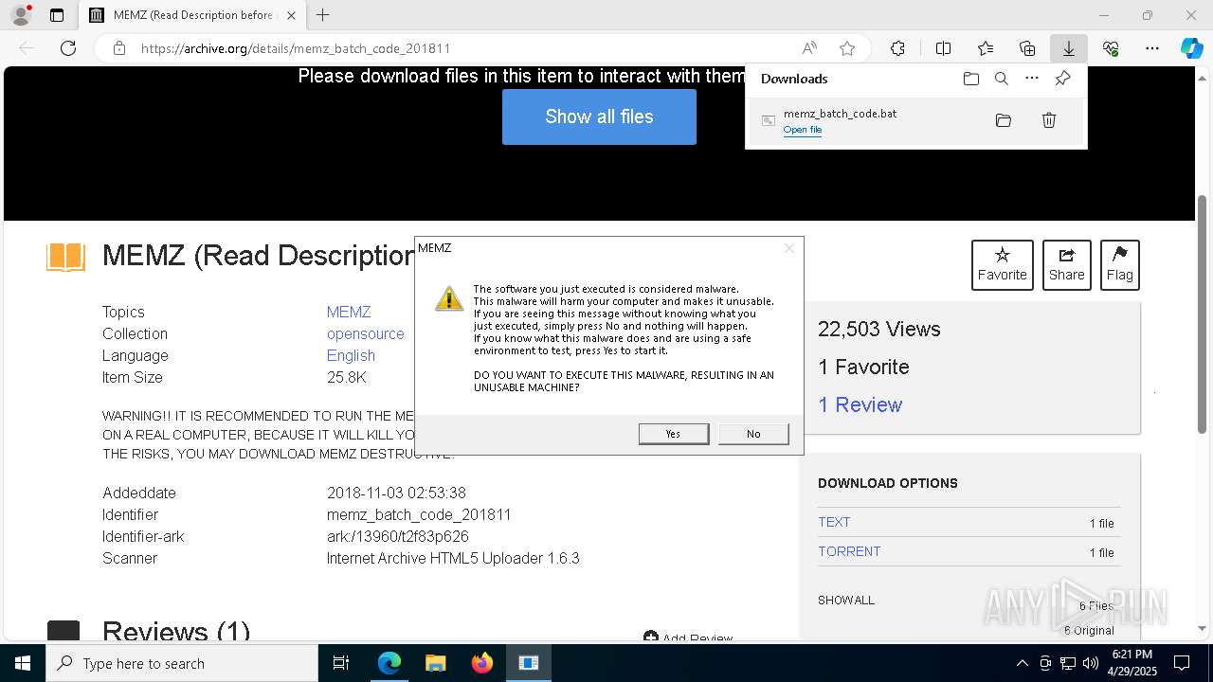
Task: Open Read Aloud in address bar
Action: 809,48
